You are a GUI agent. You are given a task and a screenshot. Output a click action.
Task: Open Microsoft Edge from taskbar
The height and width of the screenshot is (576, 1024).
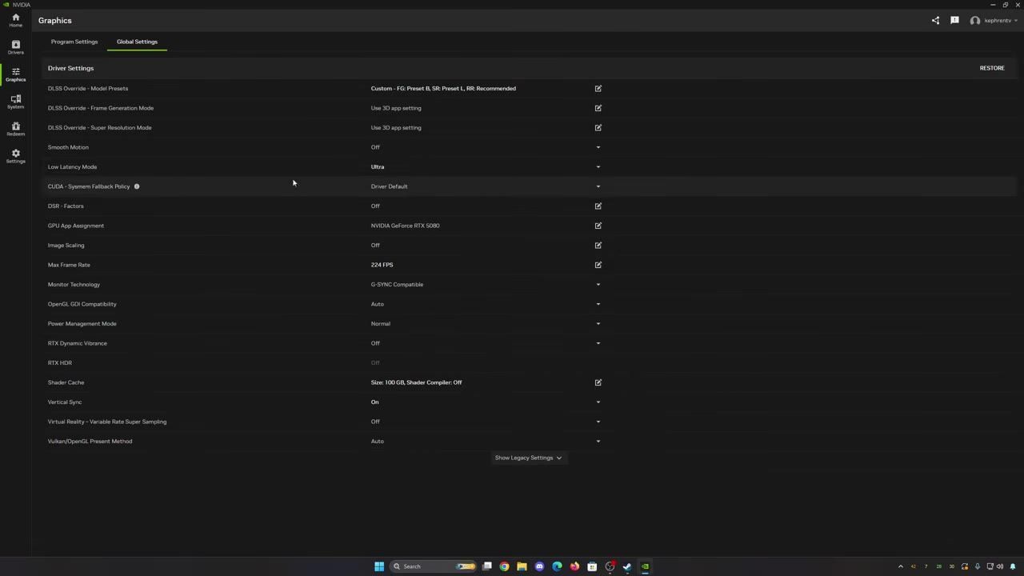[x=557, y=566]
